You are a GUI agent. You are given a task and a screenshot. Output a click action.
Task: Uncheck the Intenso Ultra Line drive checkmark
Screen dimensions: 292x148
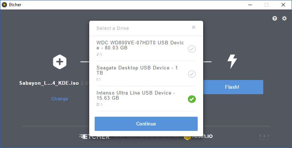click(192, 99)
